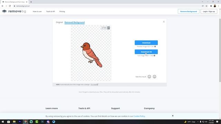Dismiss the cookie notice banner

pos(173,116)
